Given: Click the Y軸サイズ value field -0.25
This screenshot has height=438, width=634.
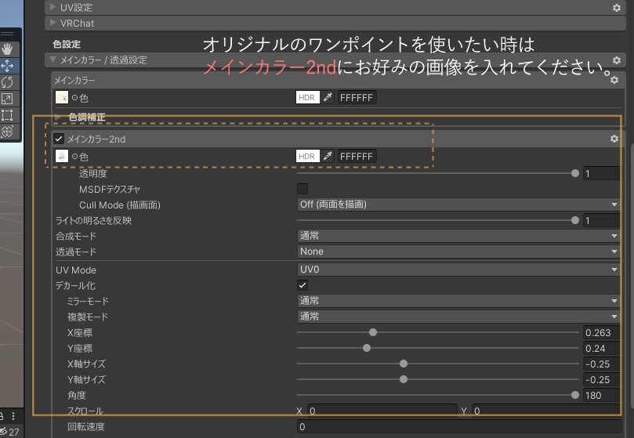Looking at the screenshot, I should click(601, 380).
